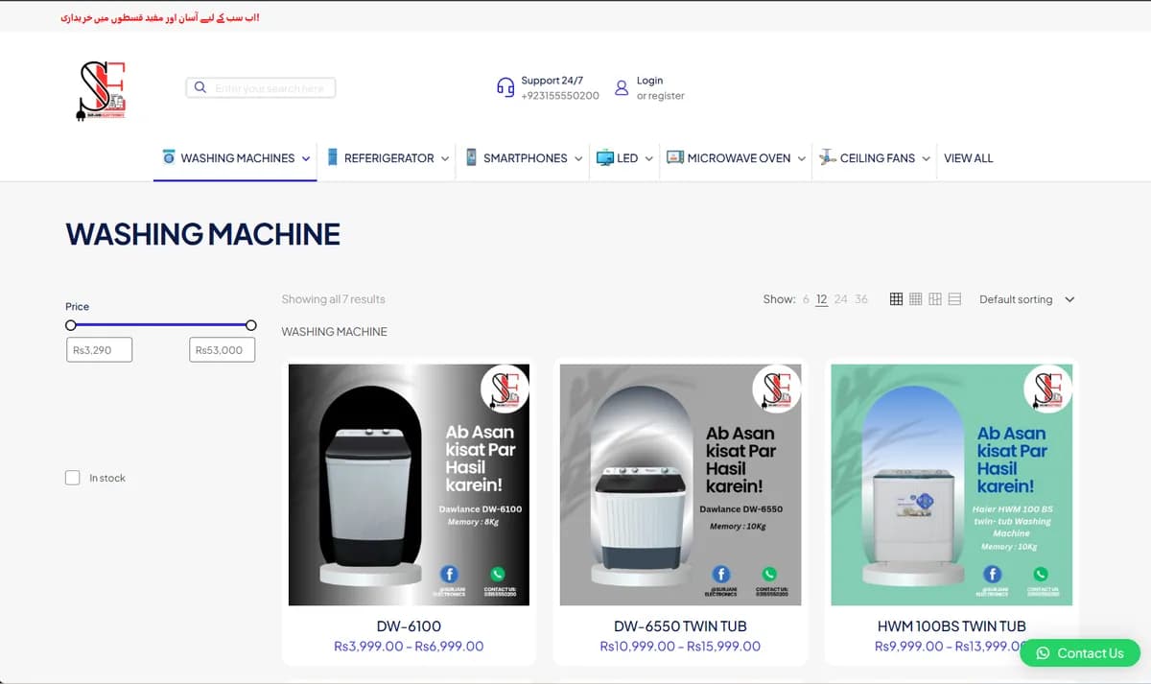Image resolution: width=1151 pixels, height=684 pixels.
Task: Expand Washing Machines menu chevron
Action: tap(306, 159)
